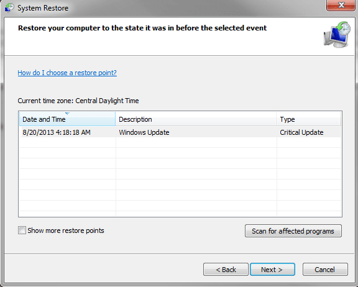Select the Windows Update description cell
Screen dimensions: 358x287
point(144,132)
